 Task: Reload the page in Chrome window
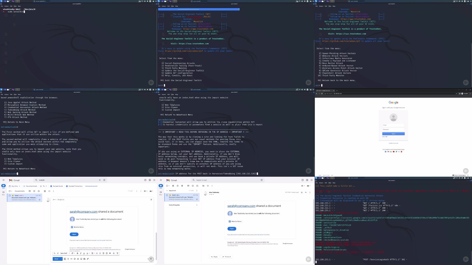point(322,94)
